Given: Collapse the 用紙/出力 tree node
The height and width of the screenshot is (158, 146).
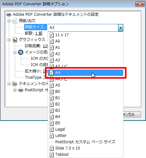Looking at the screenshot, I should 9,21.
